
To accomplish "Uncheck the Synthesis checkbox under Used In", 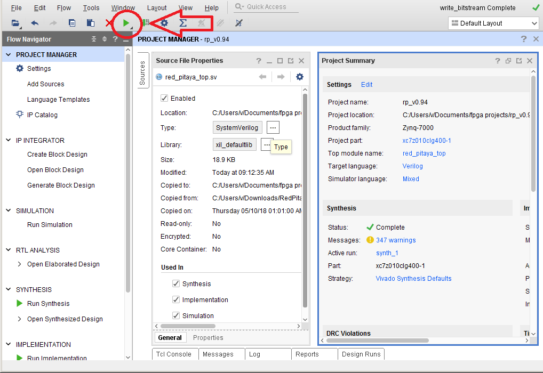I will coord(176,283).
